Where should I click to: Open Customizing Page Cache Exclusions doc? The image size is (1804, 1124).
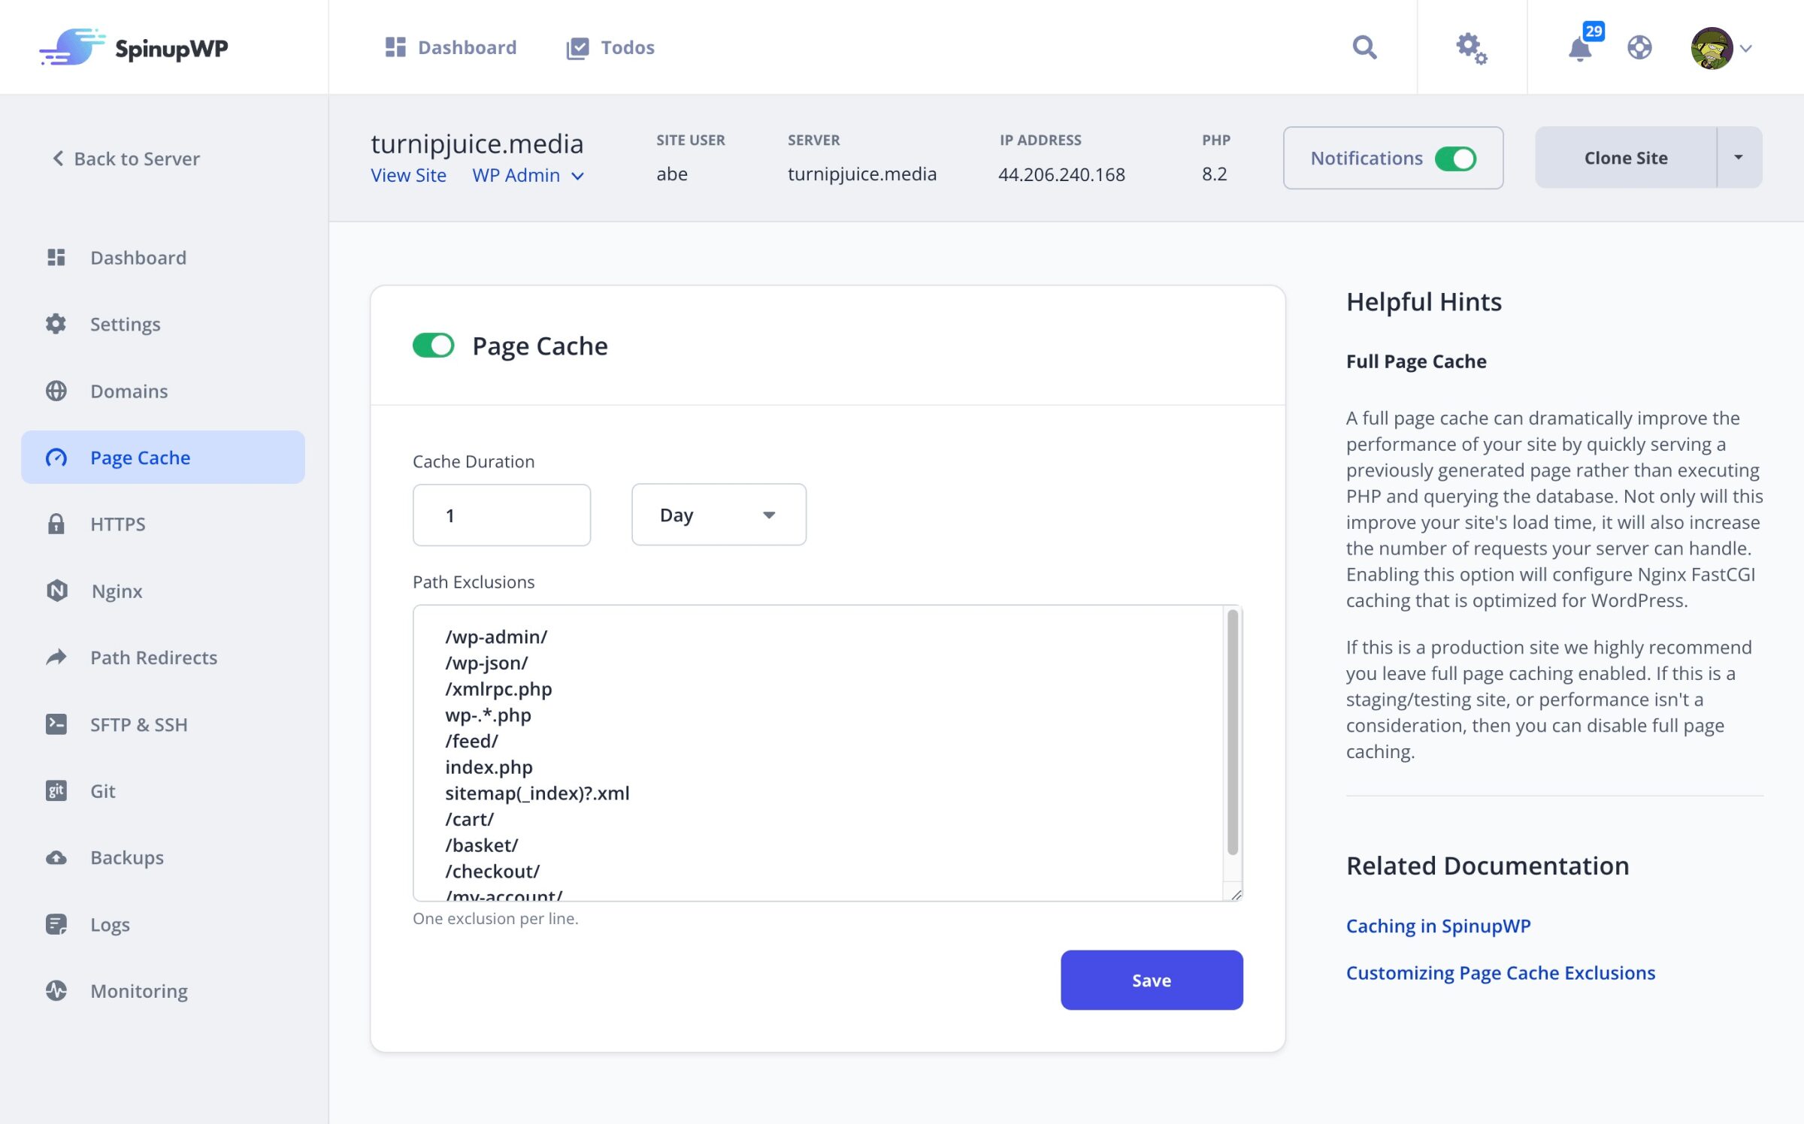click(1500, 972)
